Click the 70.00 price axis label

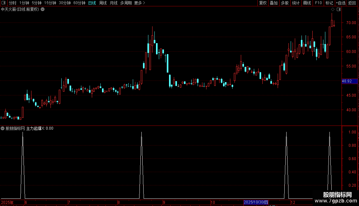pyautogui.click(x=351, y=23)
